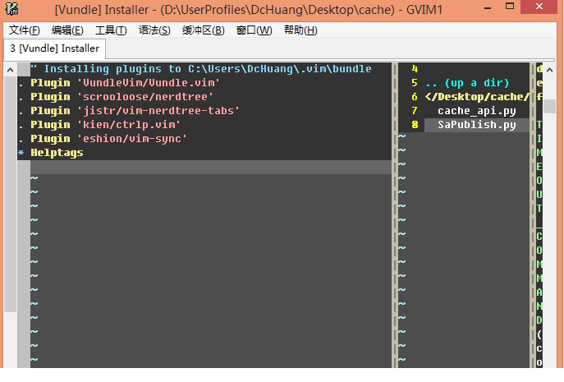This screenshot has width=564, height=382.
Task: Collapse the </Desktop/cache/ directory node
Action: click(477, 97)
